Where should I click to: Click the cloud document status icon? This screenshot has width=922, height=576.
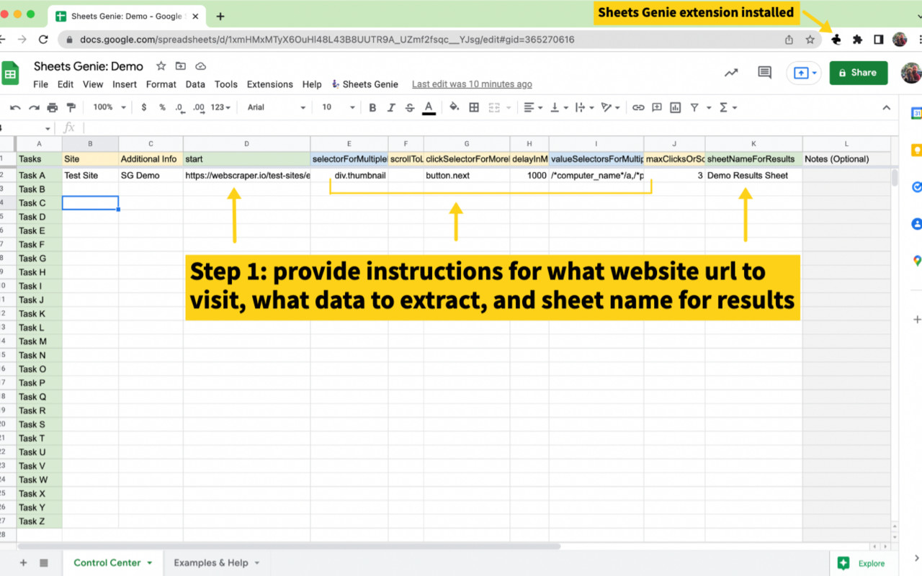click(x=200, y=66)
